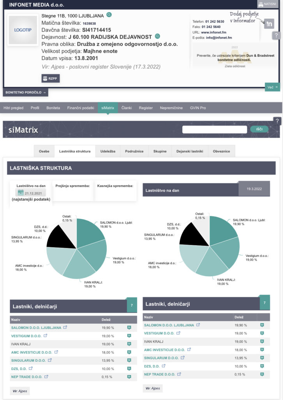The image size is (283, 400).
Task: Add company to Informator via In icon
Action: coord(269,24)
